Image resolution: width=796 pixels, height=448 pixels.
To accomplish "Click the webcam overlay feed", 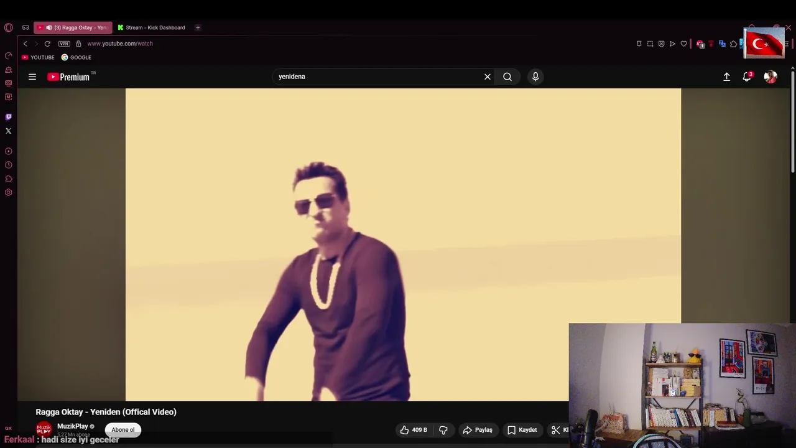I will click(682, 385).
